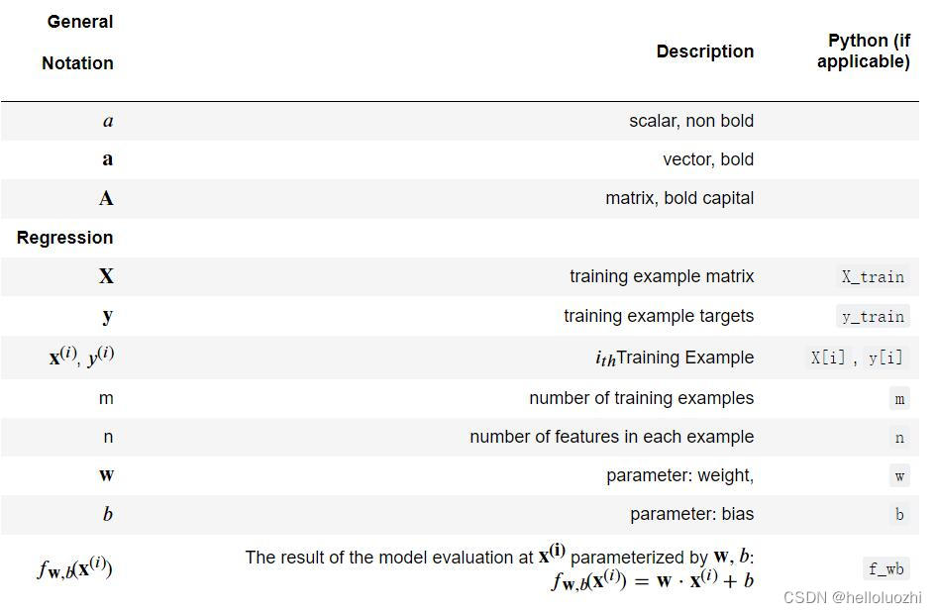Click the bold X matrix symbol
This screenshot has height=613, width=936.
pos(106,275)
